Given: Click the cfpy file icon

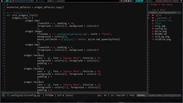Looking at the screenshot, I should pos(153,23).
